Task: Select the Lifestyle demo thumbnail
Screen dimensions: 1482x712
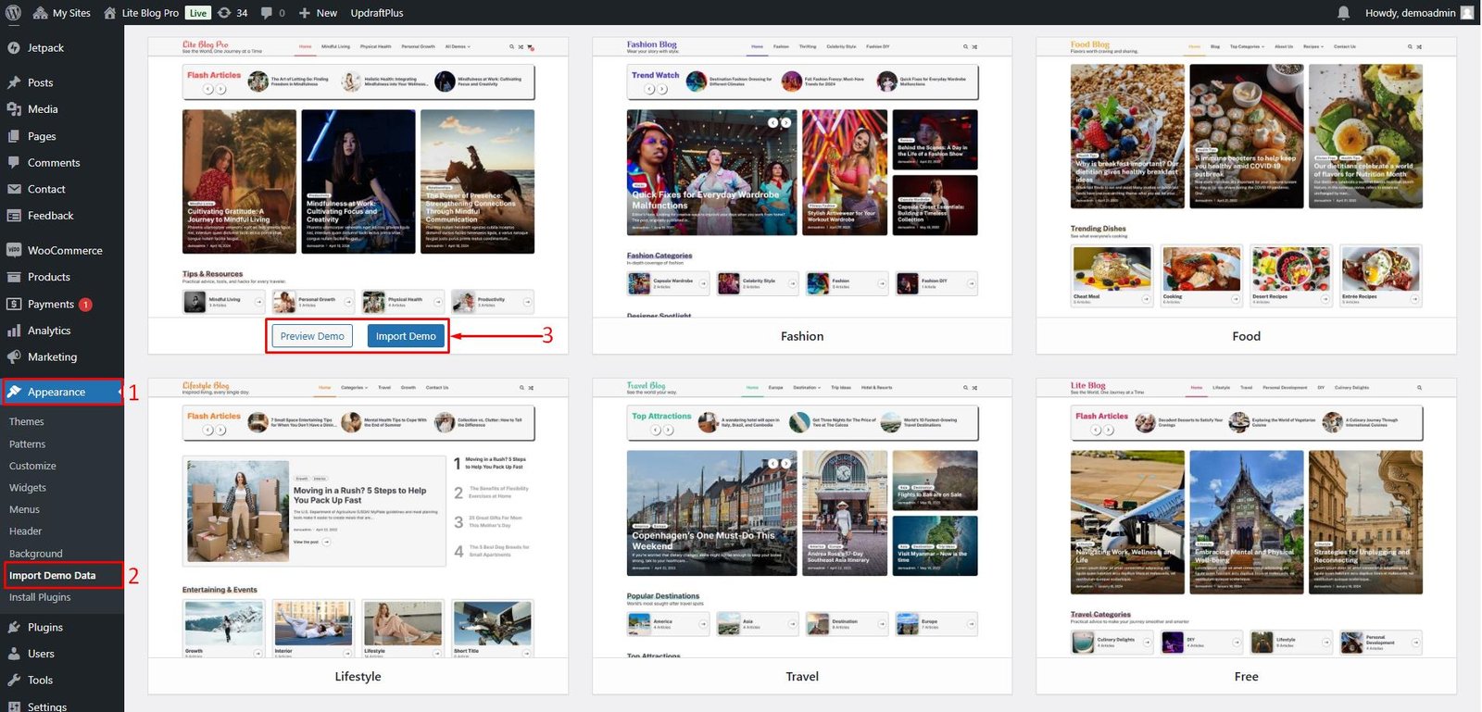Action: click(358, 518)
